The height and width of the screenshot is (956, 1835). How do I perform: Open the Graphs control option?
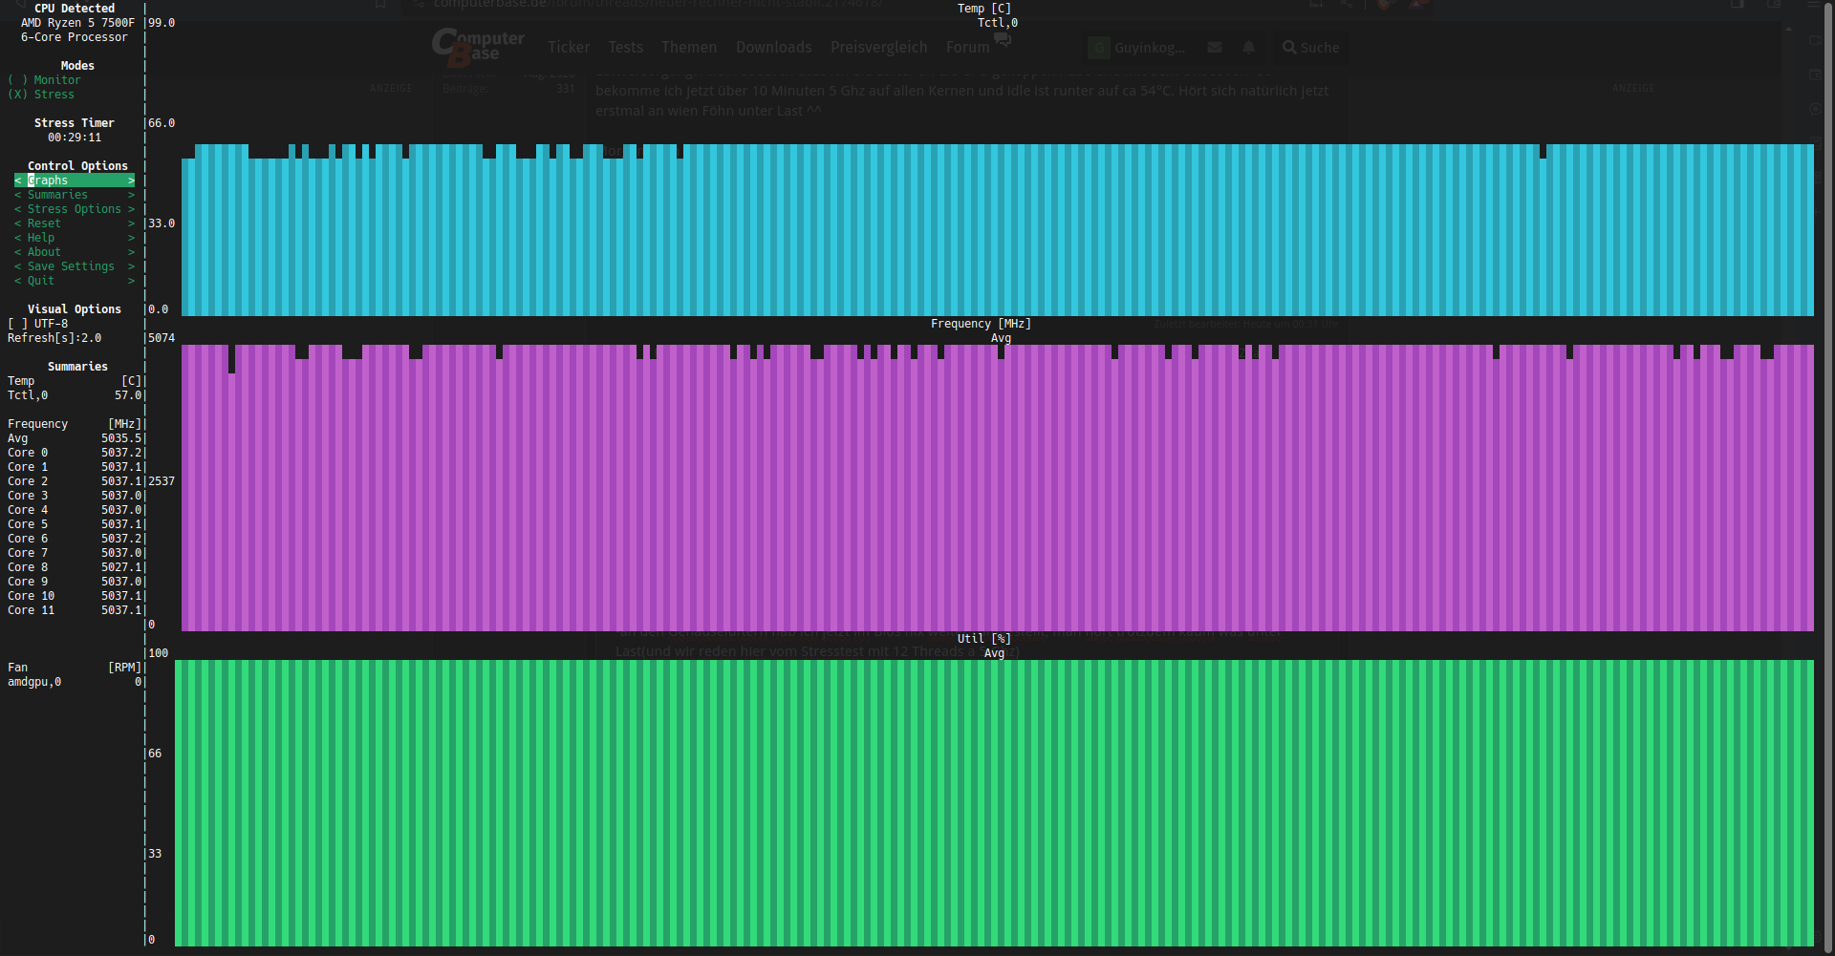coord(75,181)
